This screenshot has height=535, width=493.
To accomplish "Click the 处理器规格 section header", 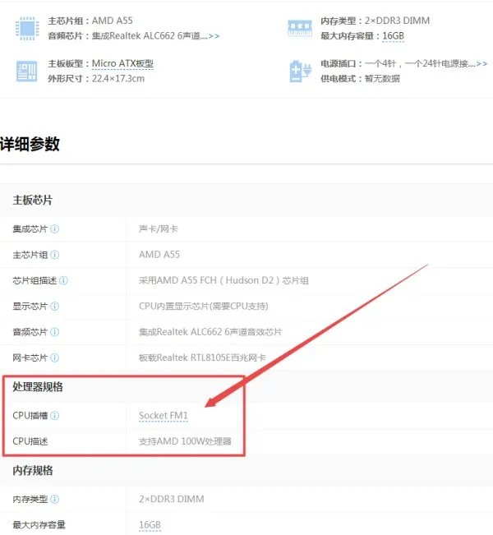I will (38, 386).
